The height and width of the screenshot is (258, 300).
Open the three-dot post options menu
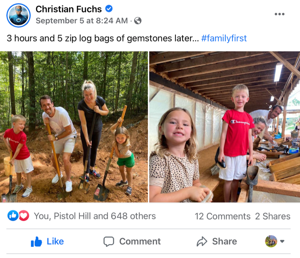279,14
